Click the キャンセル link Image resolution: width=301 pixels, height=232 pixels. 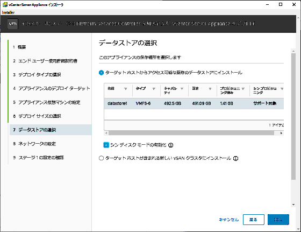229,220
